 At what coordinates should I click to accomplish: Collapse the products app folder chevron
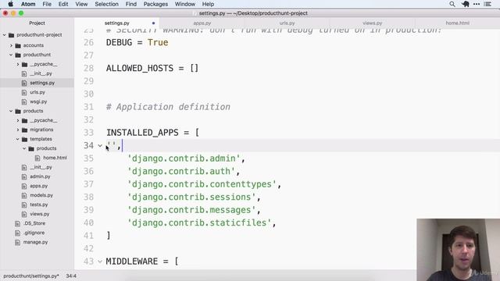11,111
